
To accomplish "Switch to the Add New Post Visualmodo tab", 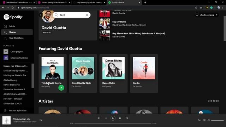I will [x=19, y=2].
